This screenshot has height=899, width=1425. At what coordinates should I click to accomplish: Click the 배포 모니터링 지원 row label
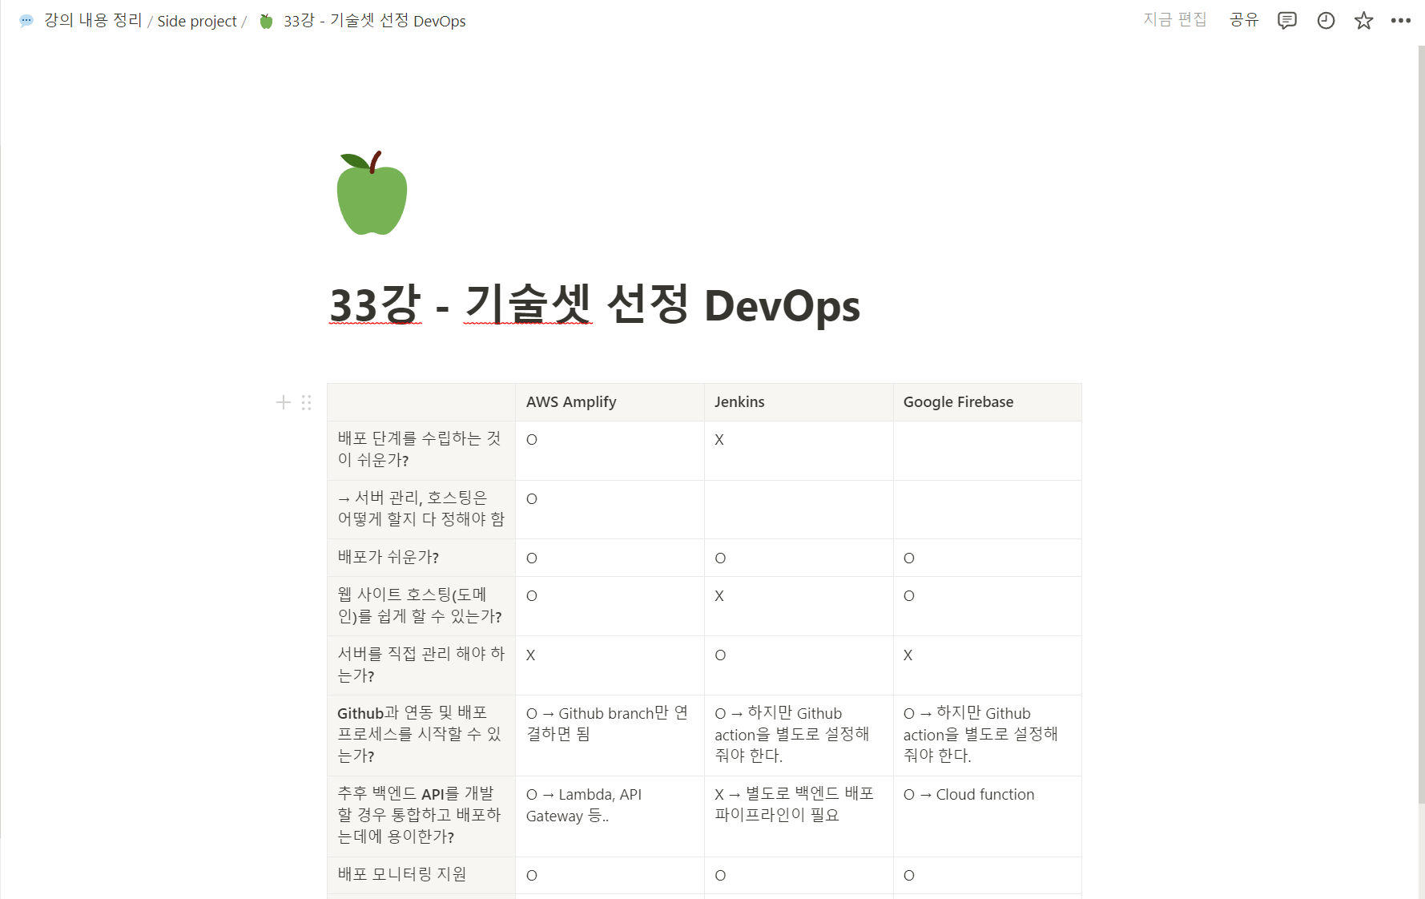pos(421,875)
